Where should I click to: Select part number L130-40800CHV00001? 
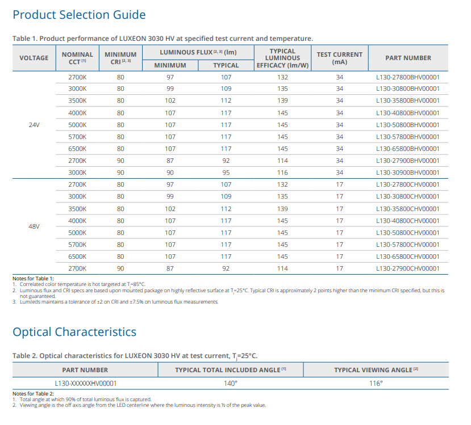tap(407, 221)
